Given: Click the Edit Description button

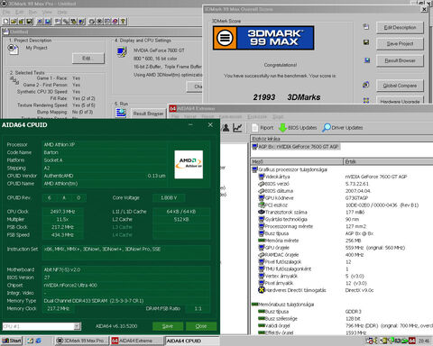Looking at the screenshot, I should tap(400, 27).
